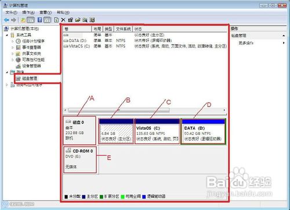
Task: Click the bright green 可用空间 legend swatch
Action: [x=122, y=197]
